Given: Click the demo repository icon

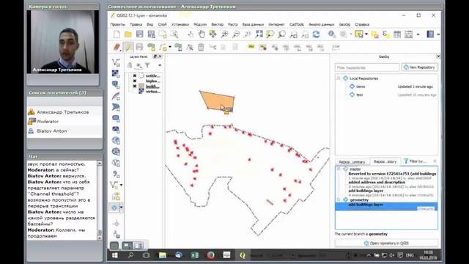Looking at the screenshot, I should tap(352, 87).
